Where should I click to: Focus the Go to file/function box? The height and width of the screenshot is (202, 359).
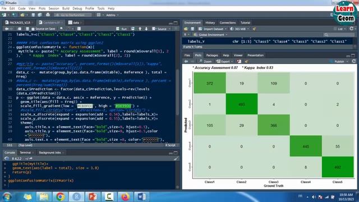(73, 15)
